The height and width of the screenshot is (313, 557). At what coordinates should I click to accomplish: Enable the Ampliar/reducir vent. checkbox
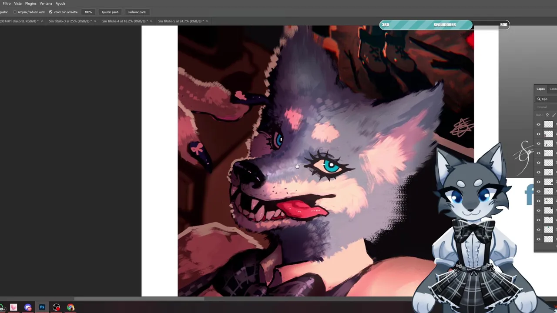point(15,12)
